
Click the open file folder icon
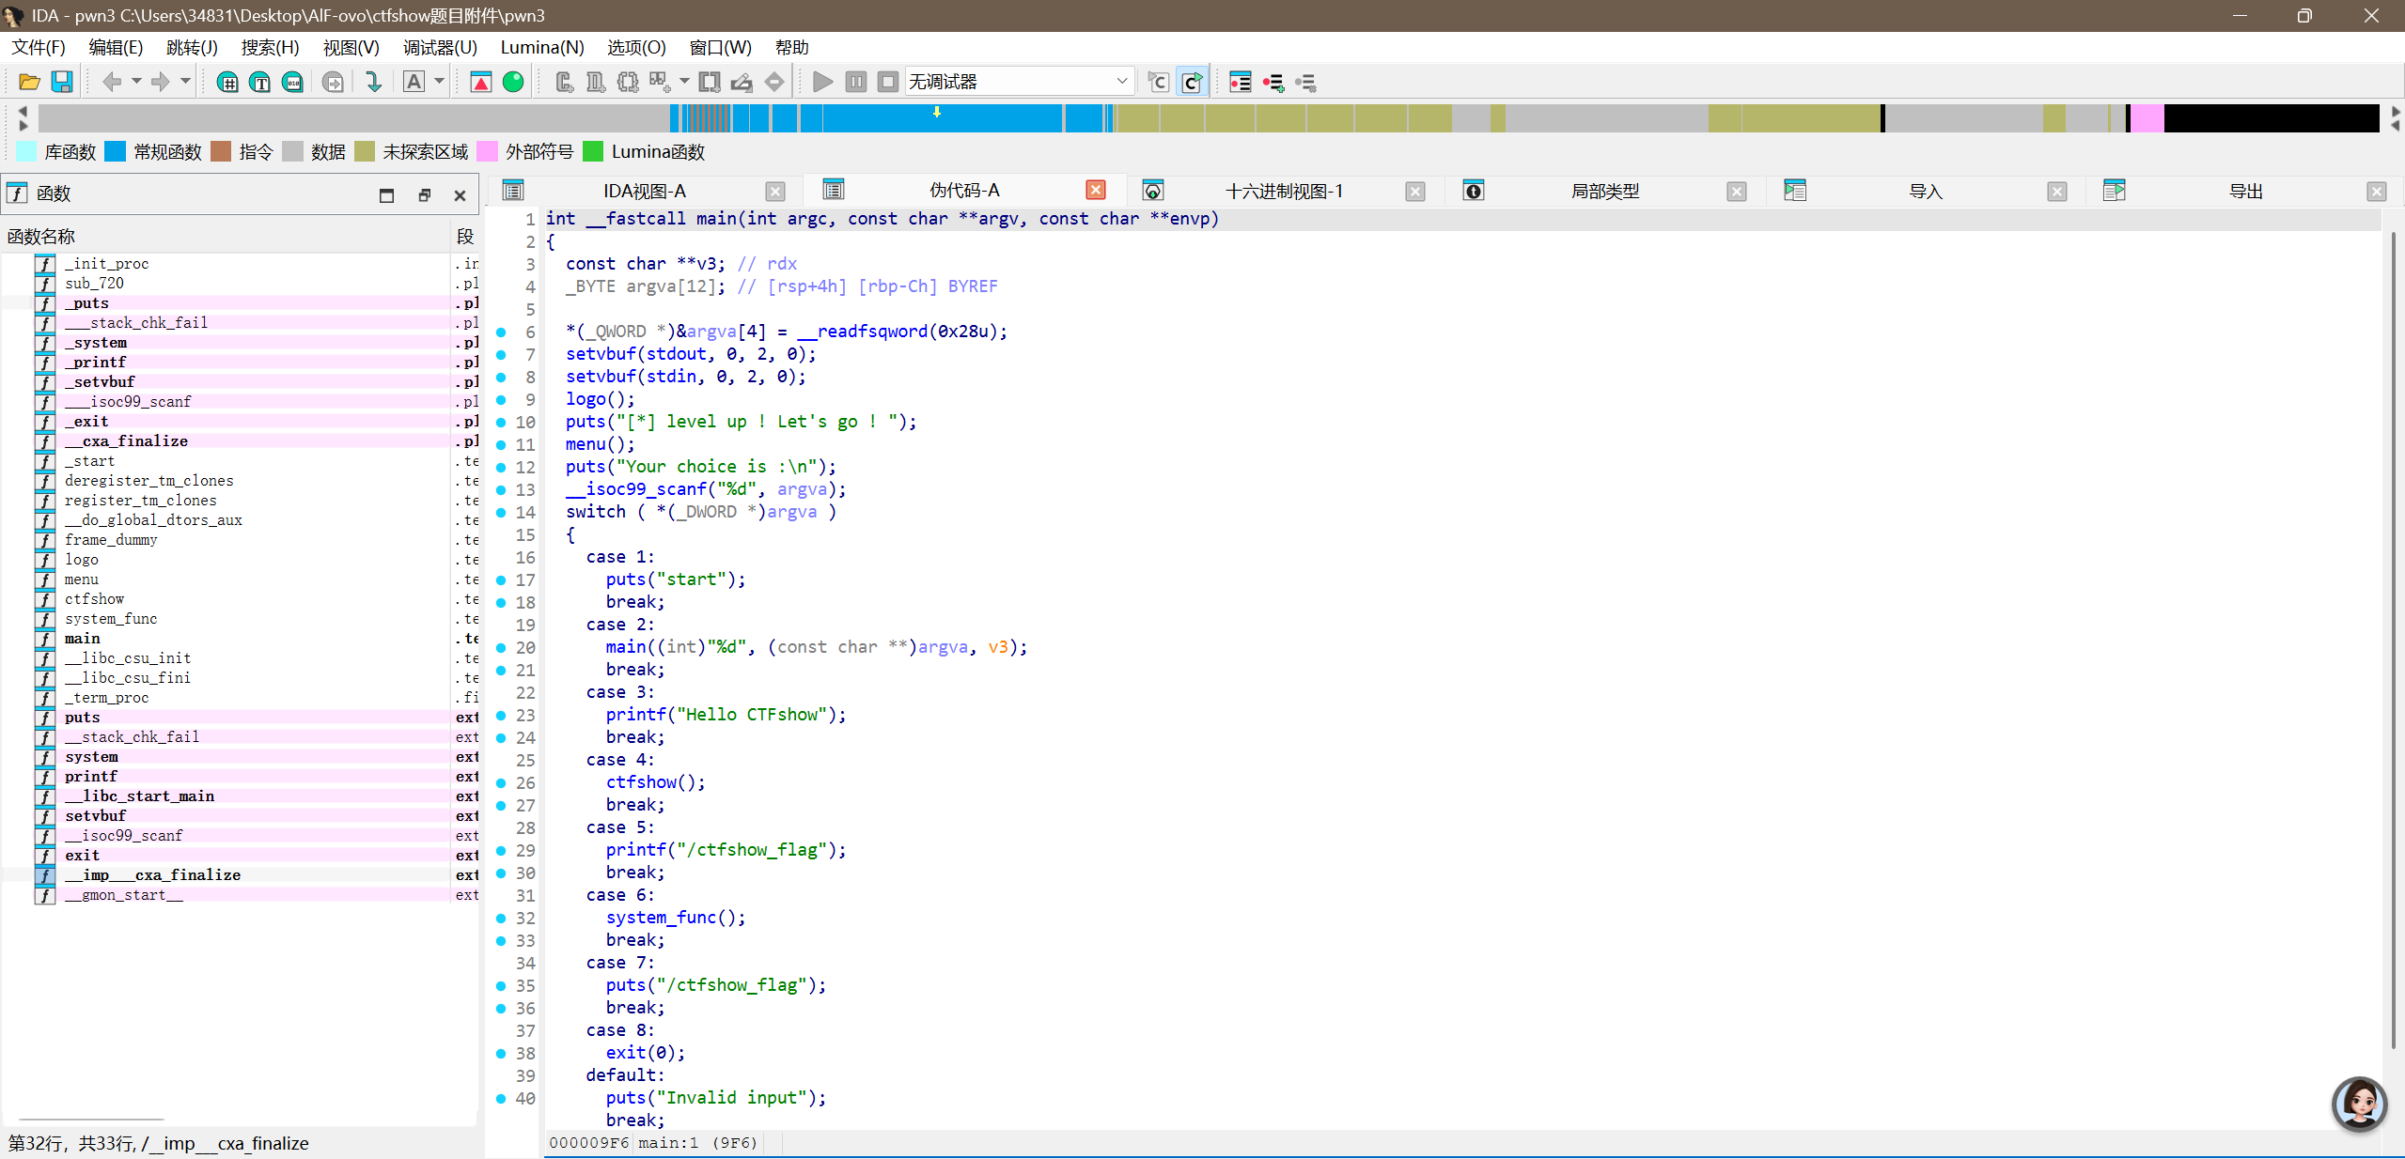[28, 82]
